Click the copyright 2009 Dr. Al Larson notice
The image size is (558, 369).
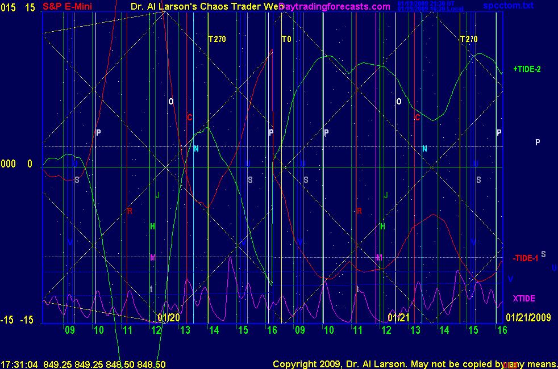tap(415, 364)
